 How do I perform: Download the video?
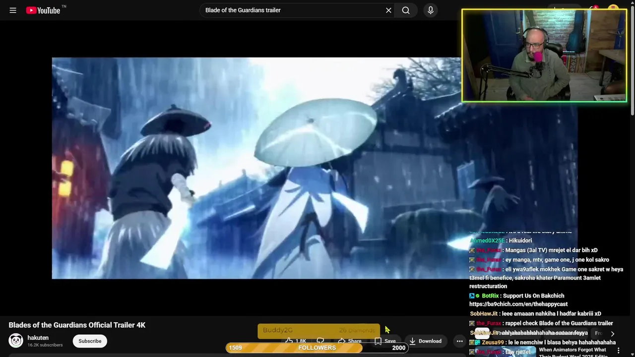(425, 341)
